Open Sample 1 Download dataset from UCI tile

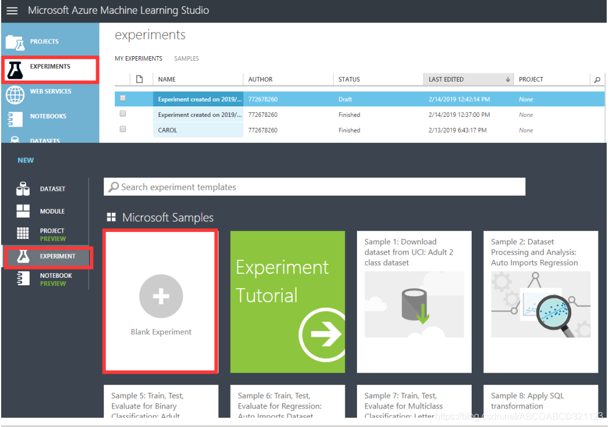click(414, 301)
